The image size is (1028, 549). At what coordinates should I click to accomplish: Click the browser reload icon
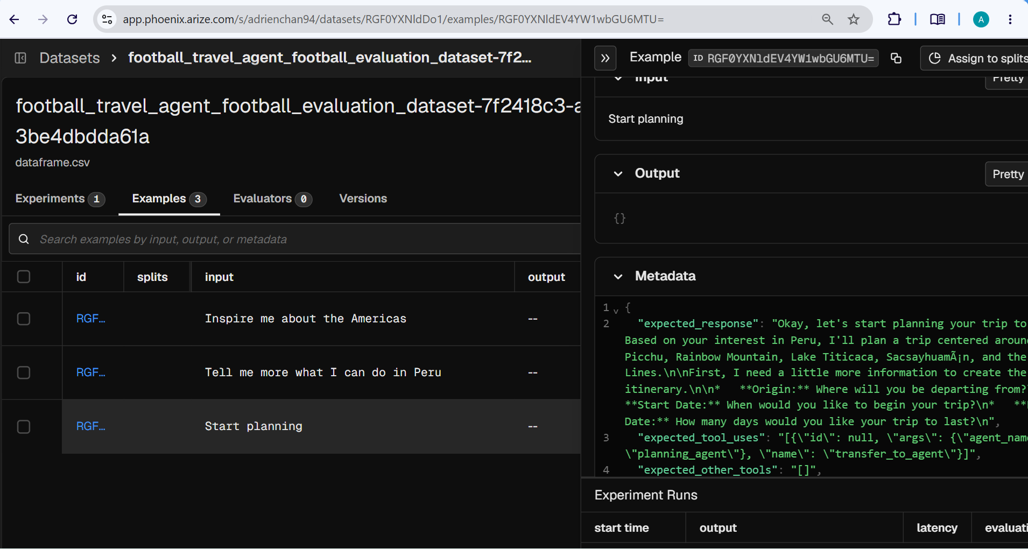pos(72,19)
